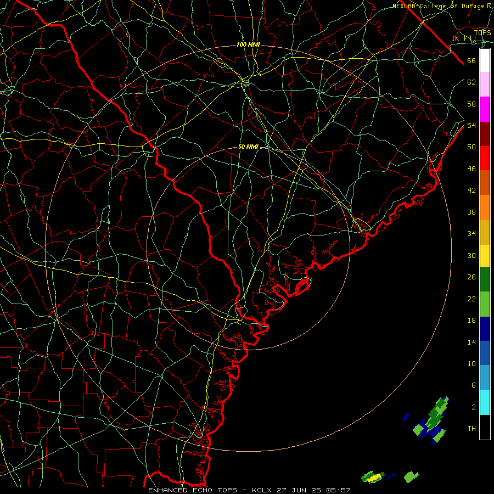Click the orange legend swatch near 38
Screen dimensions: 494x494
coord(485,207)
